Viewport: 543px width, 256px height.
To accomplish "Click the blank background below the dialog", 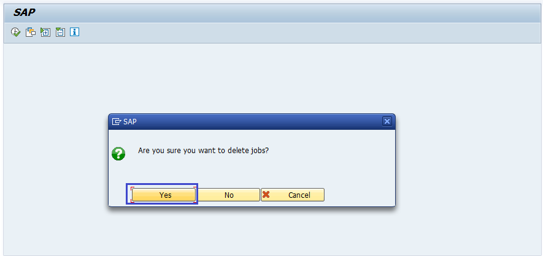I will (x=270, y=233).
